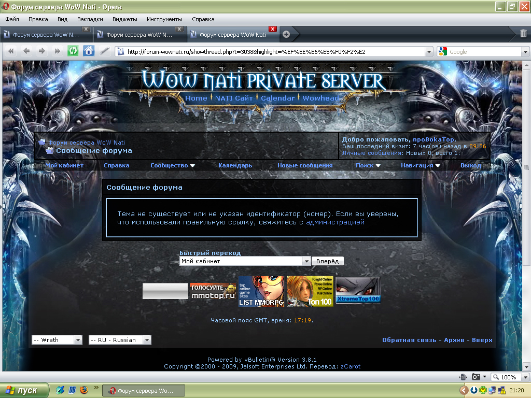Open address bar history dropdown

[x=429, y=52]
